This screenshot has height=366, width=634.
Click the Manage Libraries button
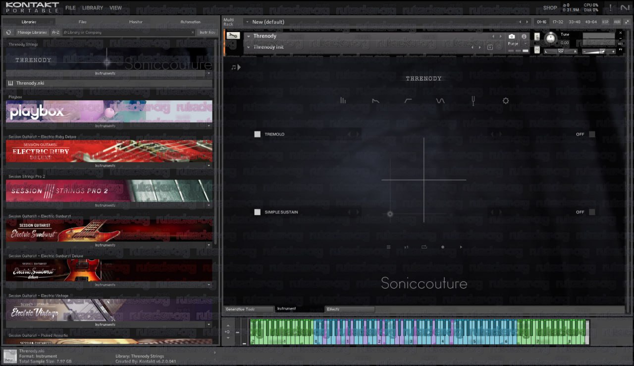pos(32,32)
